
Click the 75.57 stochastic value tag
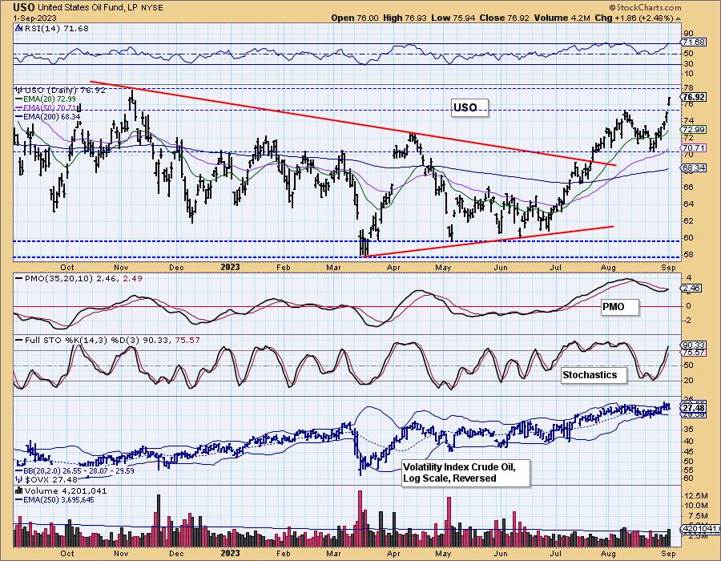pyautogui.click(x=694, y=353)
